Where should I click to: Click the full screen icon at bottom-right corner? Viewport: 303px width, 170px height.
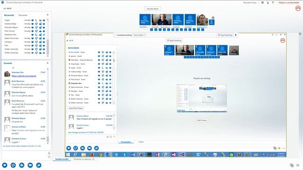coord(298,165)
